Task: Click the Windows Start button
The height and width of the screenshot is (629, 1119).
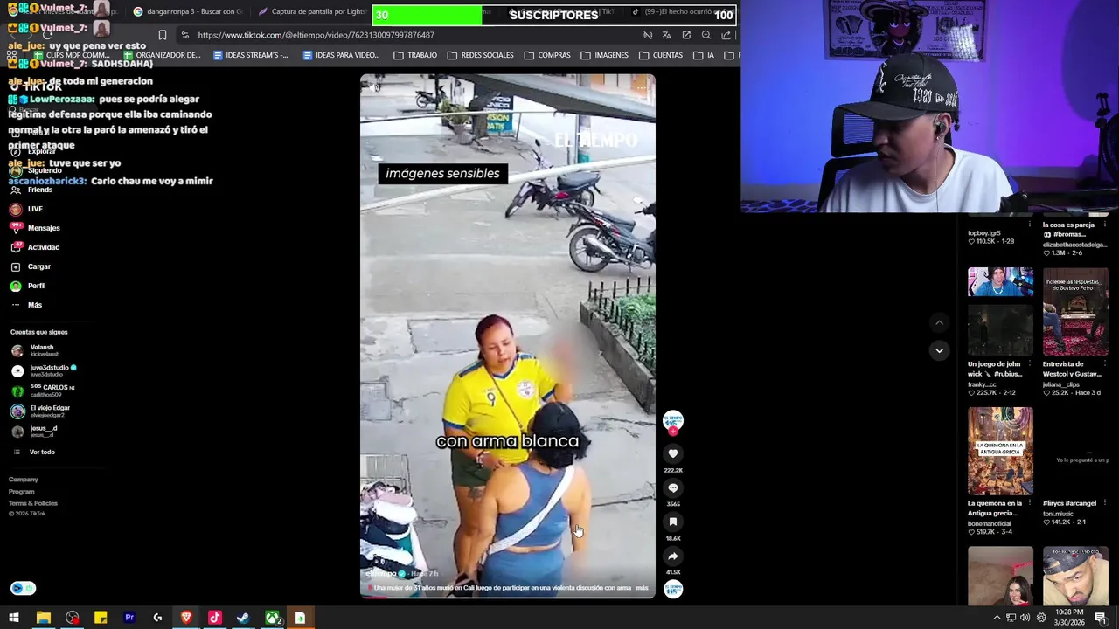Action: [14, 618]
